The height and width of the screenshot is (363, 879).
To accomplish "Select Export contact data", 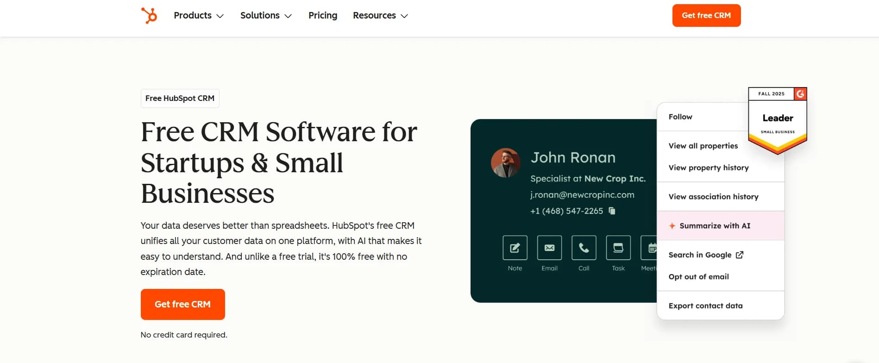I will click(x=706, y=306).
